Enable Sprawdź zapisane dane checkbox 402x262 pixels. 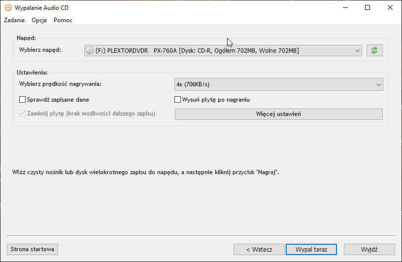click(22, 99)
